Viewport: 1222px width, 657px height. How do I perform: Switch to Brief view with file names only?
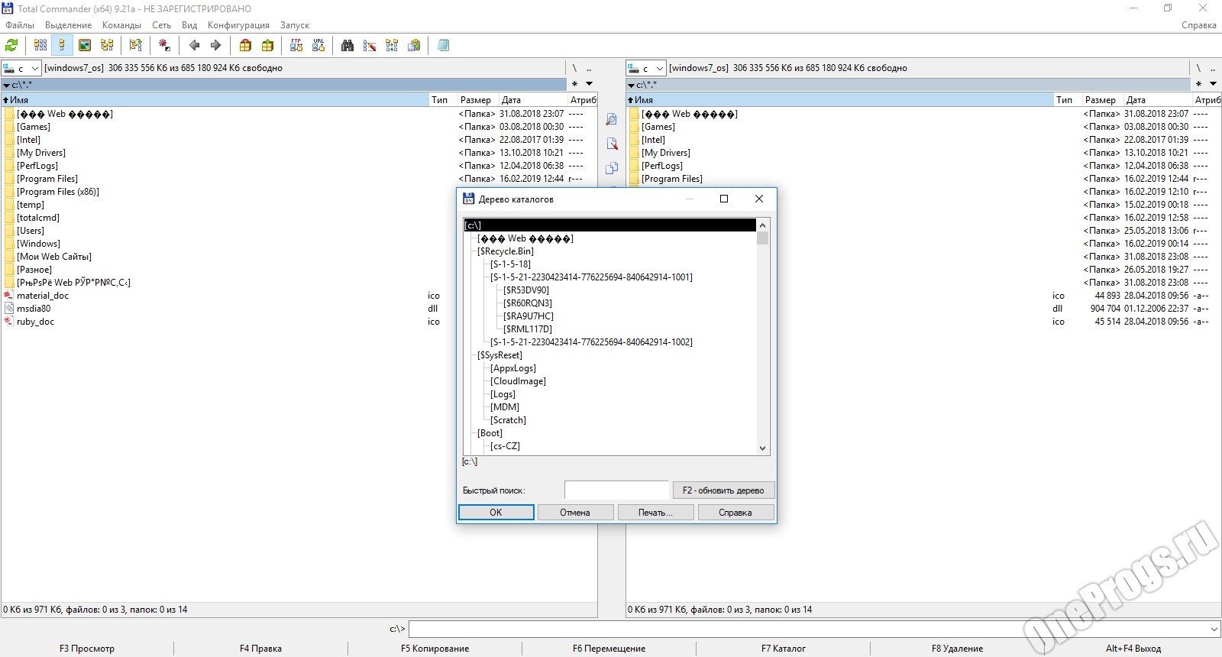coord(40,46)
